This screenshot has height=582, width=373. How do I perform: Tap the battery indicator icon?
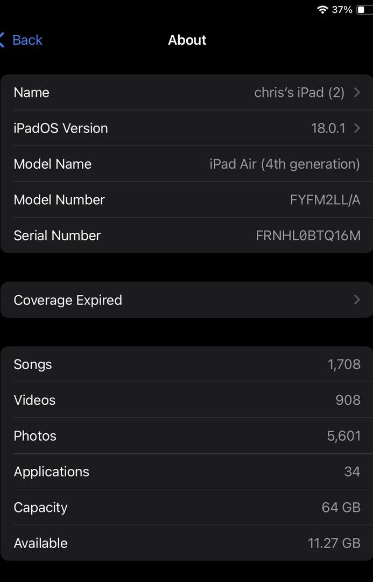tap(365, 10)
